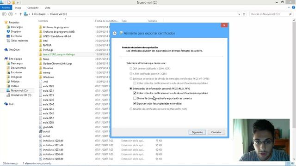Select Música library under Este equipo
296x166 pixels.
coord(15,82)
